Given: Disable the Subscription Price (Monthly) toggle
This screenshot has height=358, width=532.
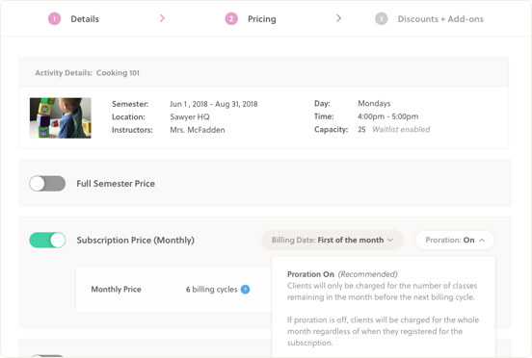Looking at the screenshot, I should point(47,241).
